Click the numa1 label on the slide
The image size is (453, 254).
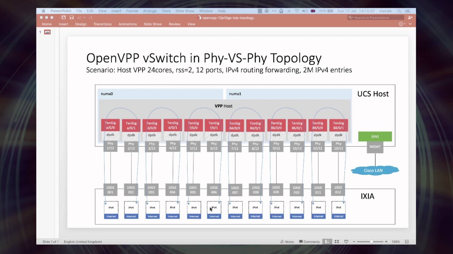235,94
